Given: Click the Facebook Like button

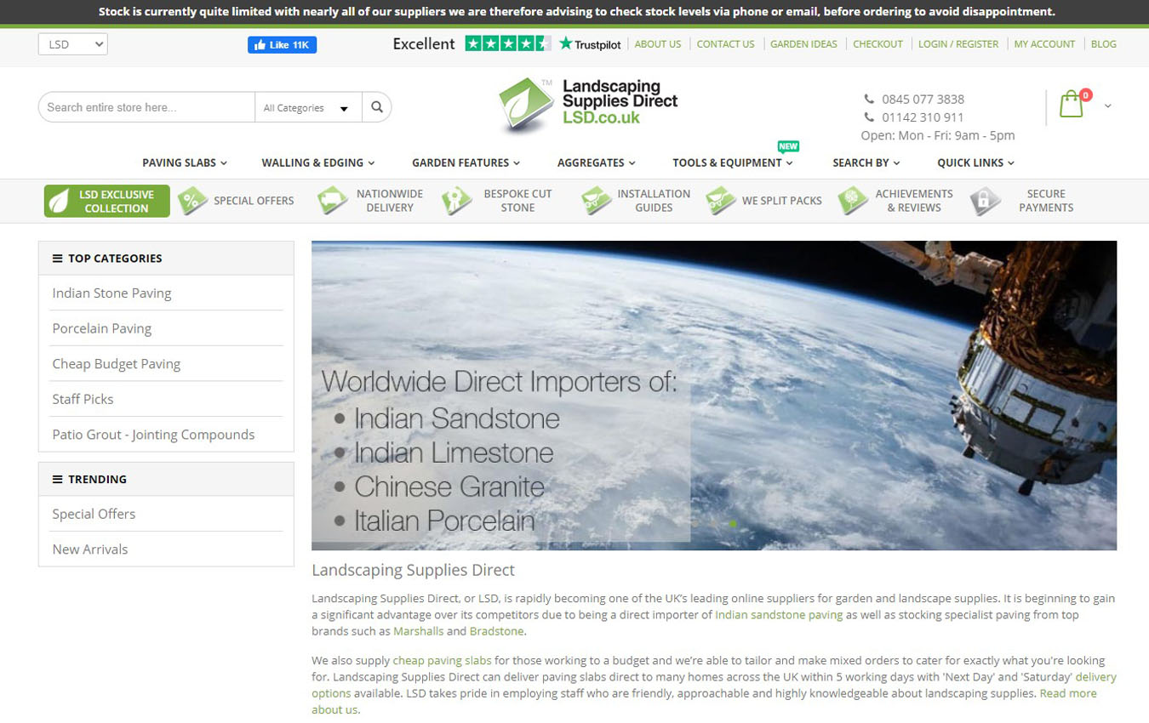Looking at the screenshot, I should point(282,45).
